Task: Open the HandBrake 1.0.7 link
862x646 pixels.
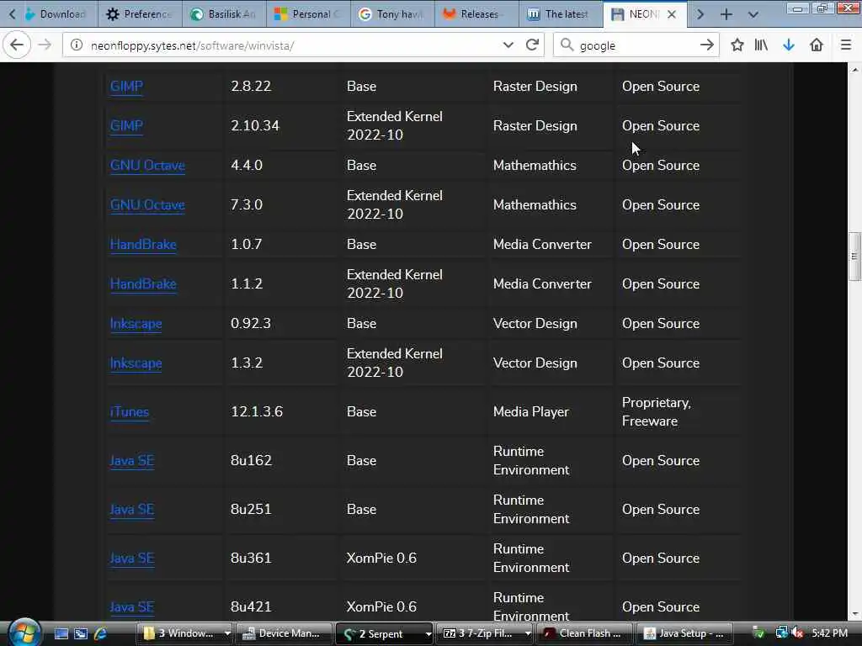Action: (143, 245)
